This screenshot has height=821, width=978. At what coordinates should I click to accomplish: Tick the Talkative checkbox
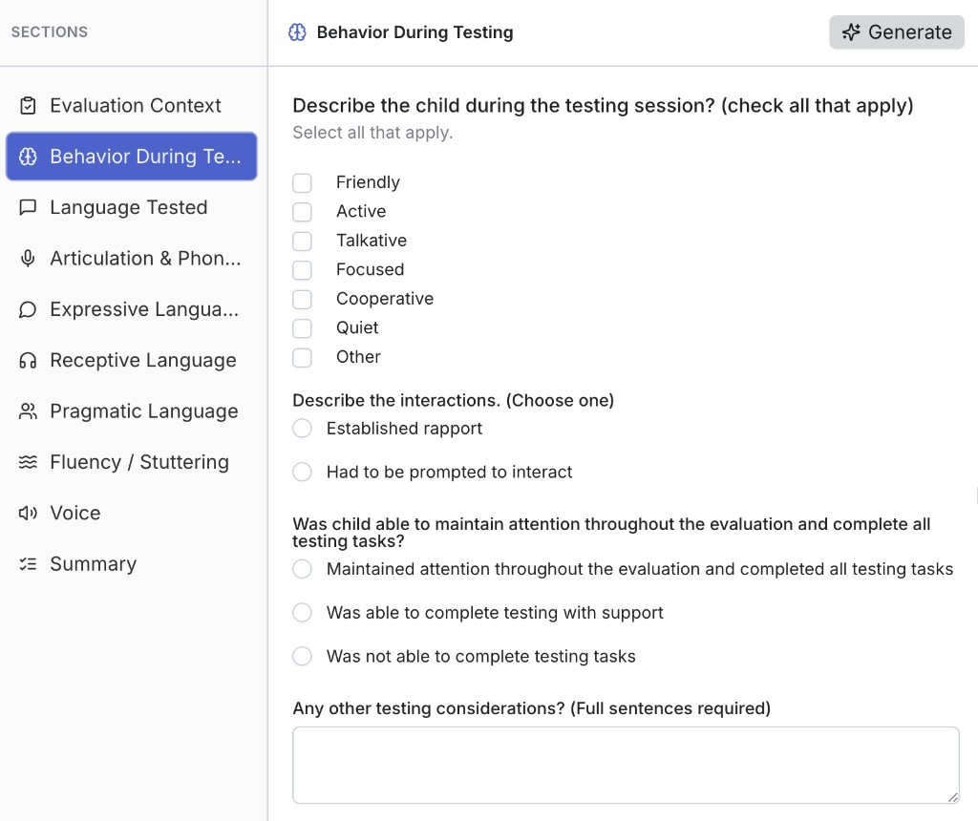pos(303,241)
